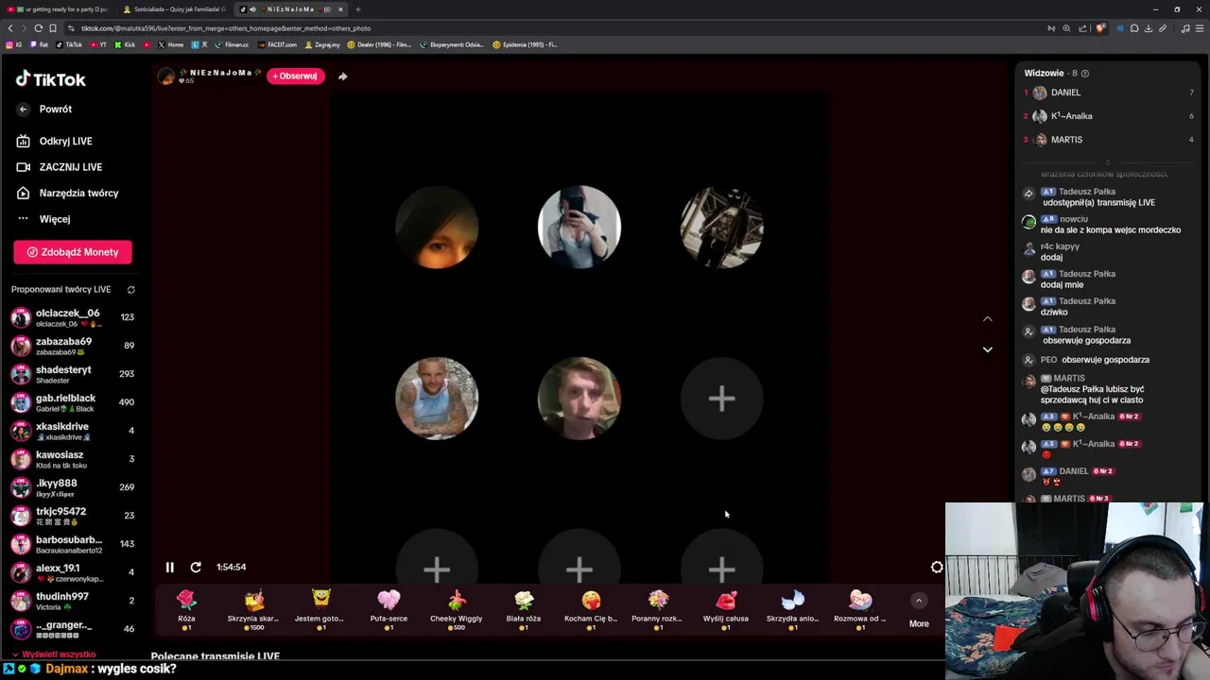This screenshot has height=680, width=1210.
Task: Open xkasikdrive live stream
Action: [73, 431]
